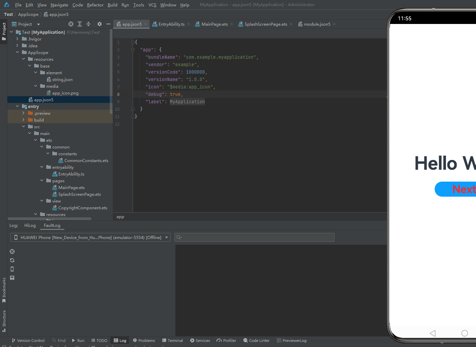Close the app.json5 editor tab
The image size is (476, 347).
pos(146,24)
